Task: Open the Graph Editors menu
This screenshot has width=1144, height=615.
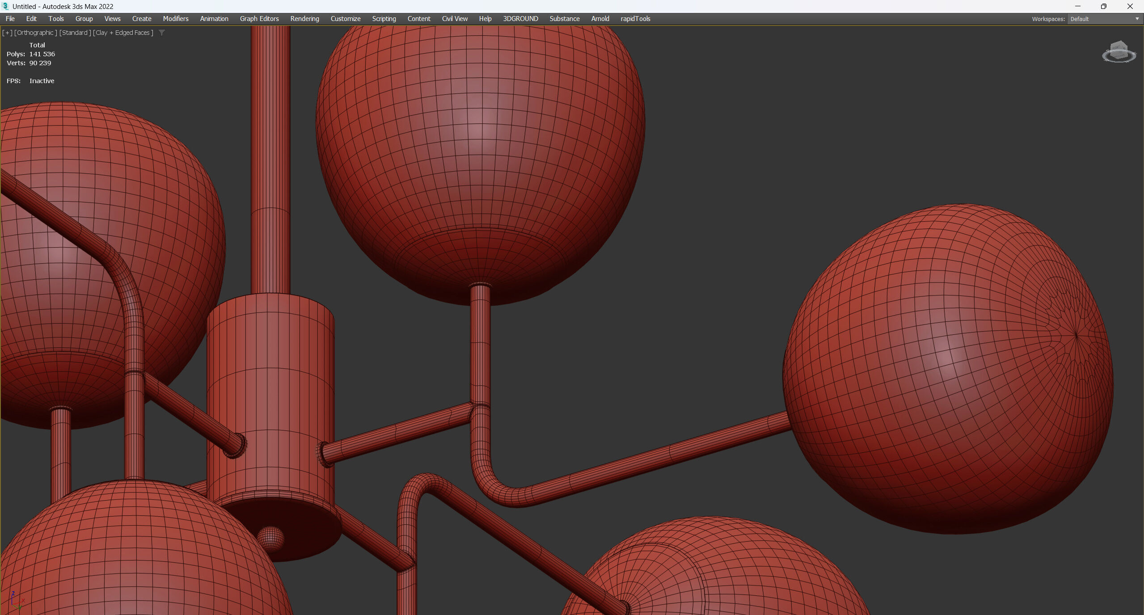Action: pos(259,19)
